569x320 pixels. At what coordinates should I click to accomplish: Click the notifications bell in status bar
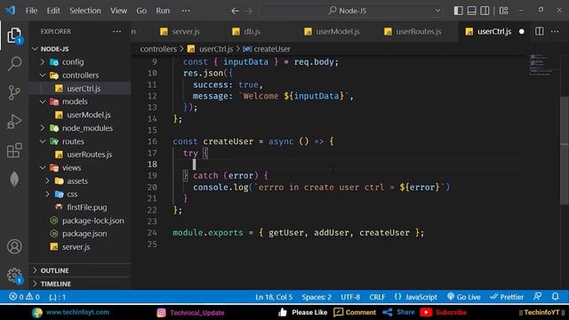coord(555,296)
